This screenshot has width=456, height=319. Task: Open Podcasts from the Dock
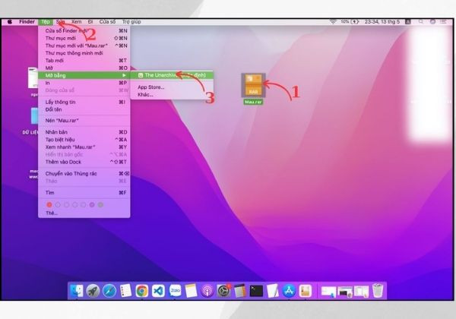pos(207,291)
